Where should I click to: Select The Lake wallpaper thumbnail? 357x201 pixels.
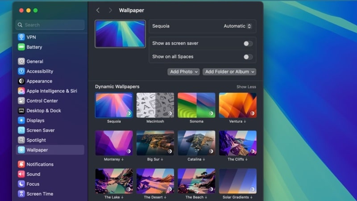pos(114,181)
